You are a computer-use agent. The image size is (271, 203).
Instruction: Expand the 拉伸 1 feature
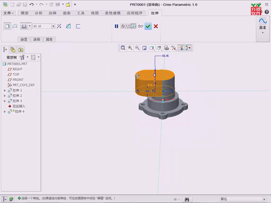click(x=5, y=90)
